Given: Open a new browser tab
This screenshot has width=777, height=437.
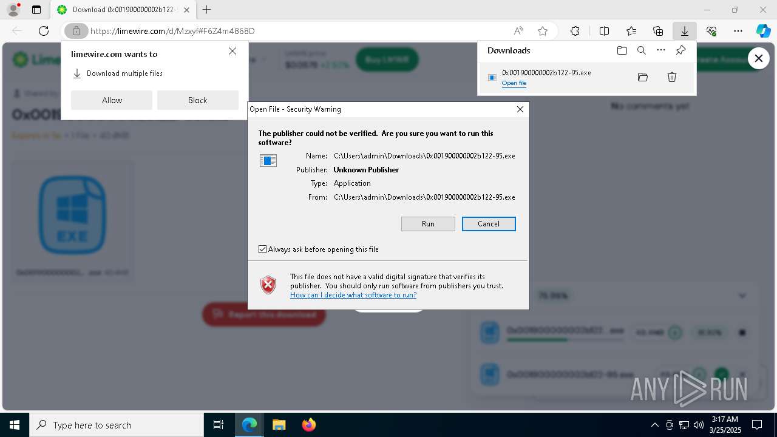Looking at the screenshot, I should point(207,10).
